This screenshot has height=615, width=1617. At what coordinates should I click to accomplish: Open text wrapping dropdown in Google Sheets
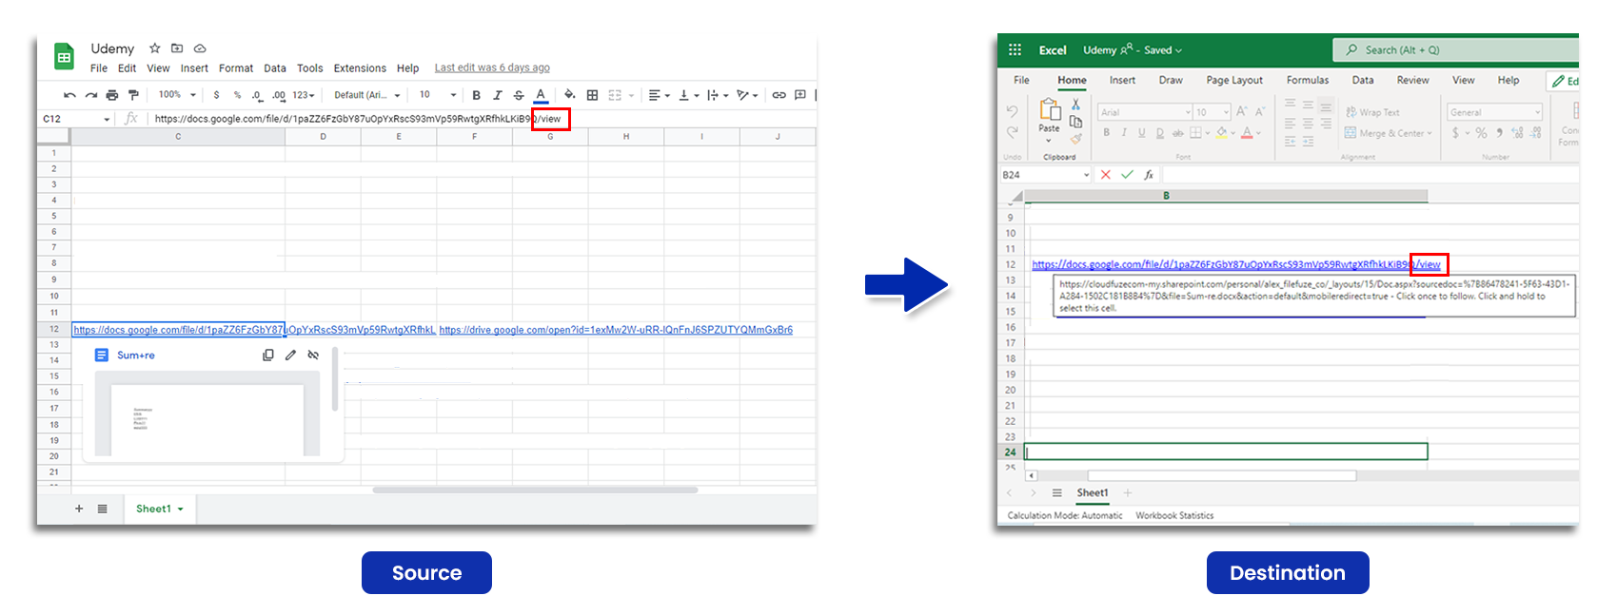(718, 95)
